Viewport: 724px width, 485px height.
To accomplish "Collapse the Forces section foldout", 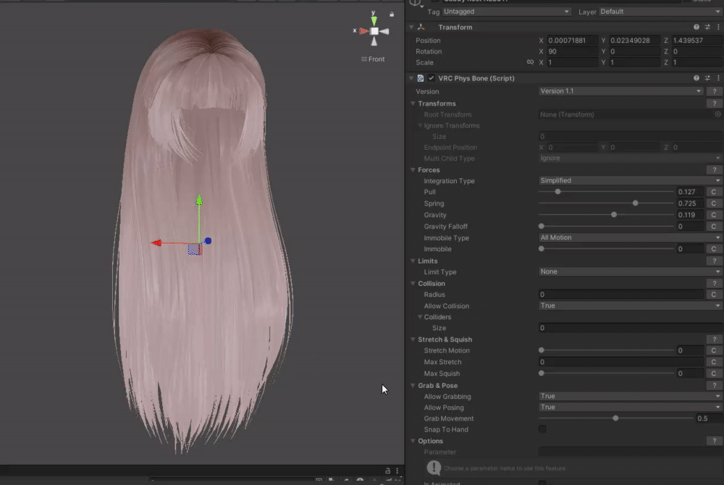I will click(x=413, y=170).
